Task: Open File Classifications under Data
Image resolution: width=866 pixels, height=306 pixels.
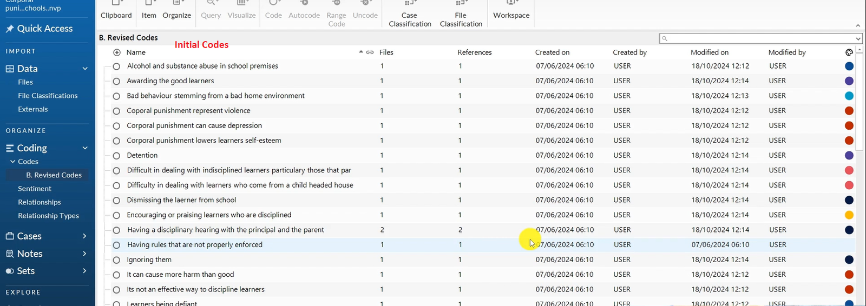Action: 48,96
